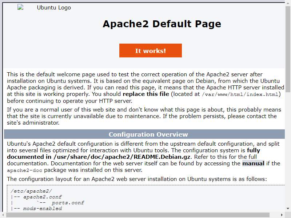
Task: Click the /var/www/html/index.html path text
Action: point(240,94)
